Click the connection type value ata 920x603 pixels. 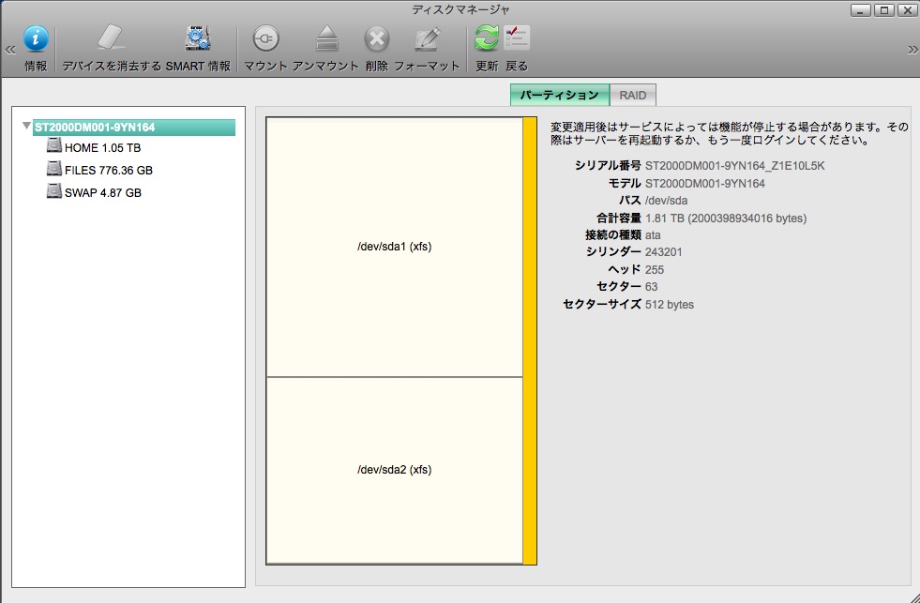653,235
